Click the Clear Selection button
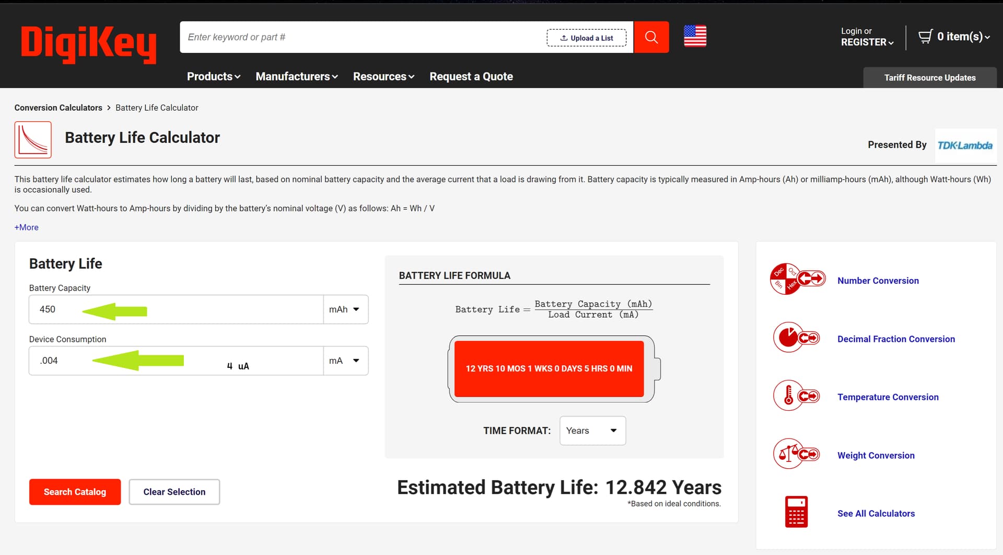The width and height of the screenshot is (1003, 555). tap(174, 492)
